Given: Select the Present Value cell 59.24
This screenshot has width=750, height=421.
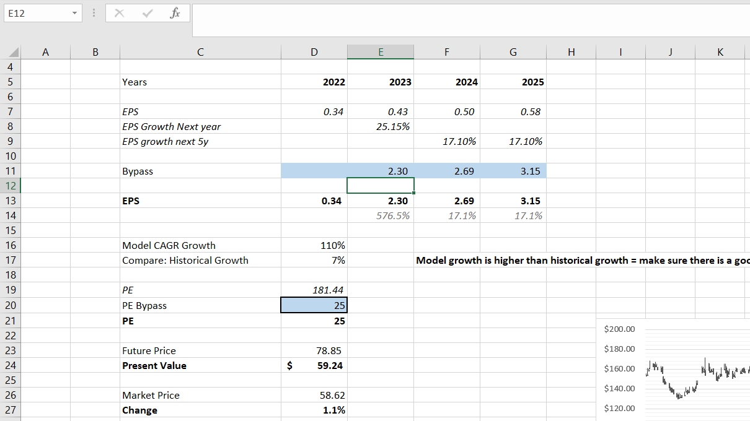Looking at the screenshot, I should [x=314, y=365].
